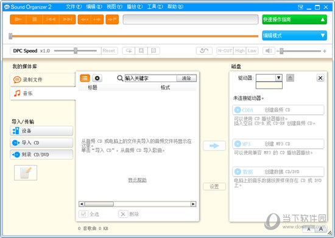Enable the Low filter
The width and height of the screenshot is (335, 238).
tap(252, 50)
